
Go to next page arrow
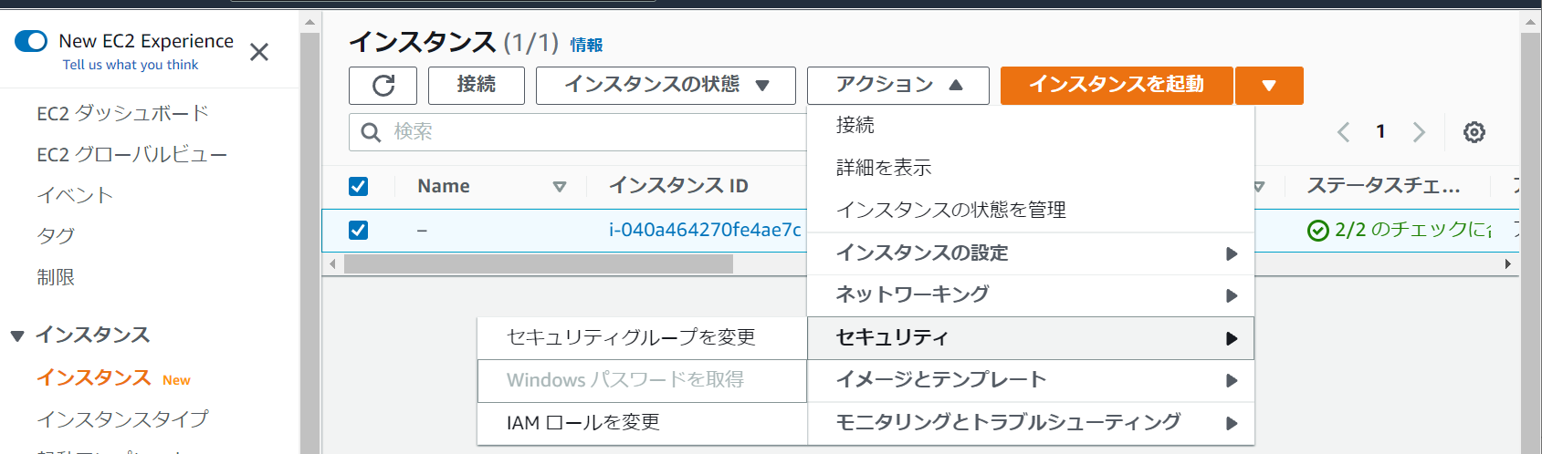click(x=1419, y=132)
